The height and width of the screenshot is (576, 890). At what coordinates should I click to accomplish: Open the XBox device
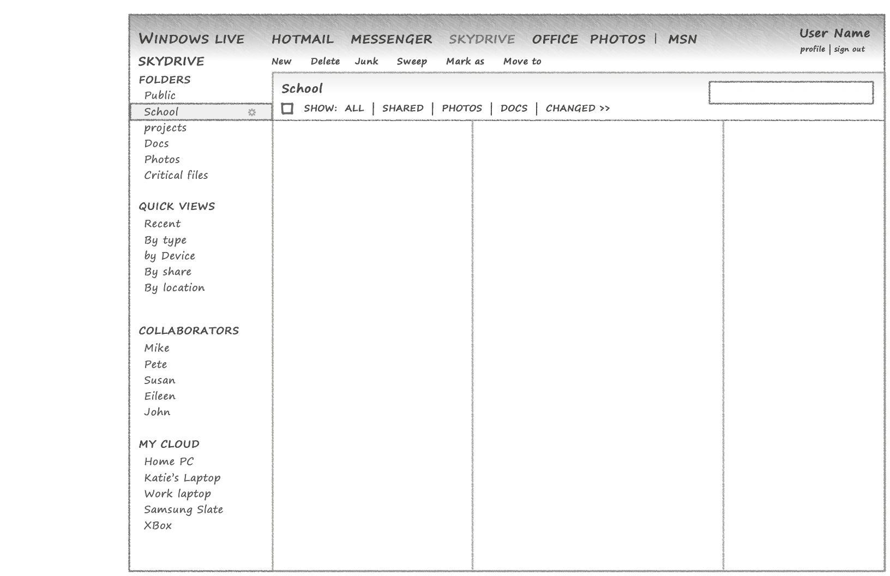(x=158, y=525)
